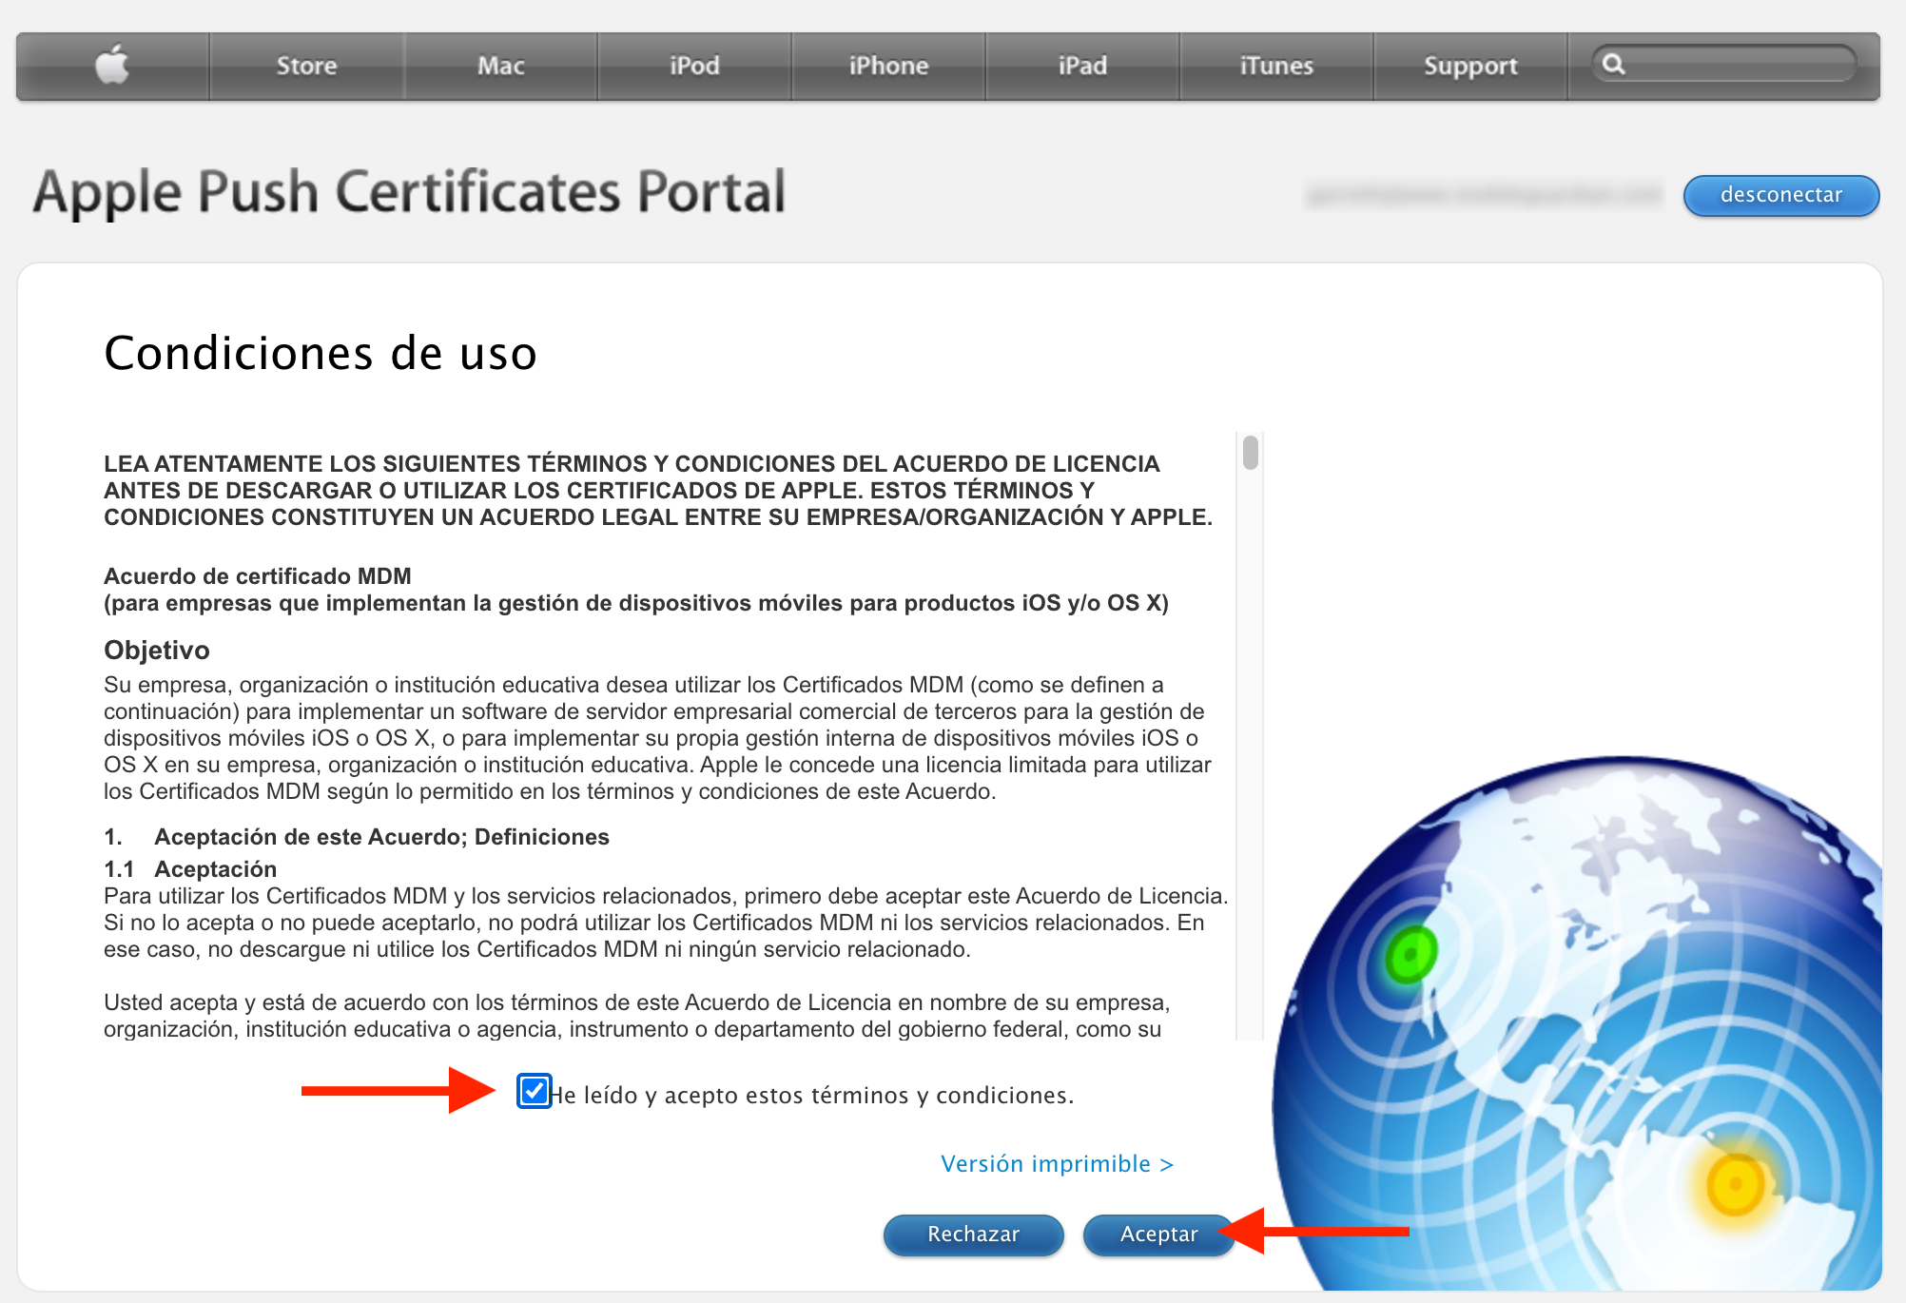Select iPhone in the navigation bar
1906x1303 pixels.
click(888, 66)
